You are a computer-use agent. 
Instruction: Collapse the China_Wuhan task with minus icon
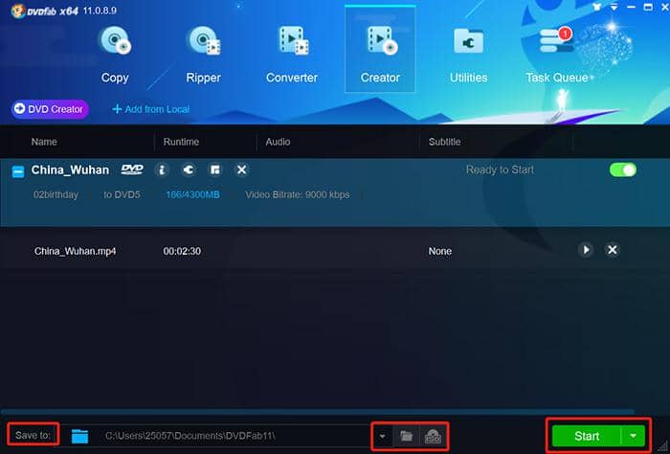(x=18, y=171)
